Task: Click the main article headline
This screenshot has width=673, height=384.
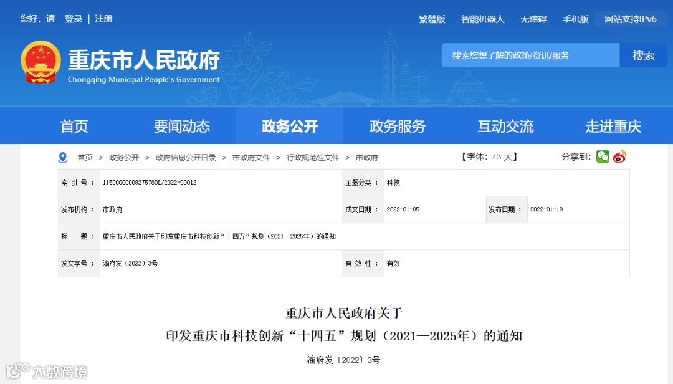Action: [x=344, y=324]
